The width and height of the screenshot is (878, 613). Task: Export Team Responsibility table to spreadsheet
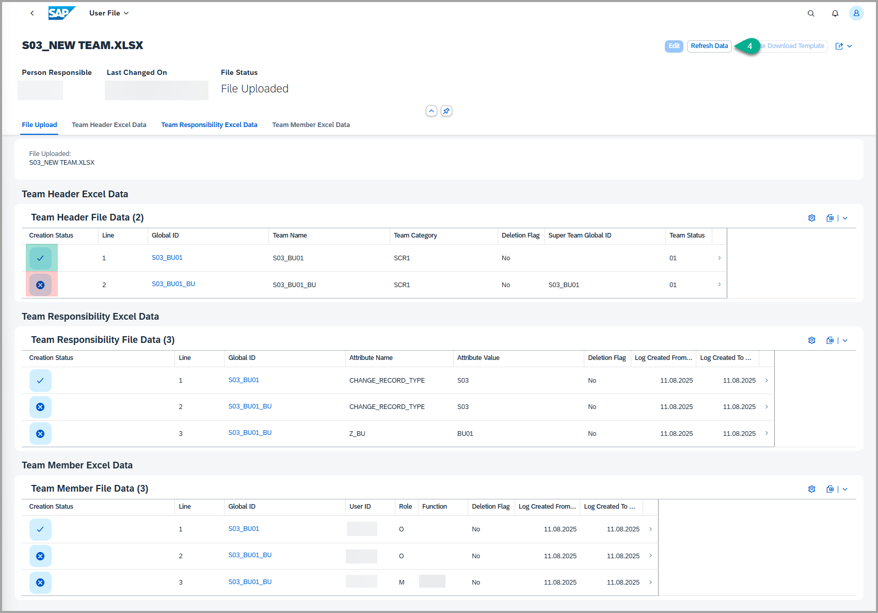pos(829,340)
